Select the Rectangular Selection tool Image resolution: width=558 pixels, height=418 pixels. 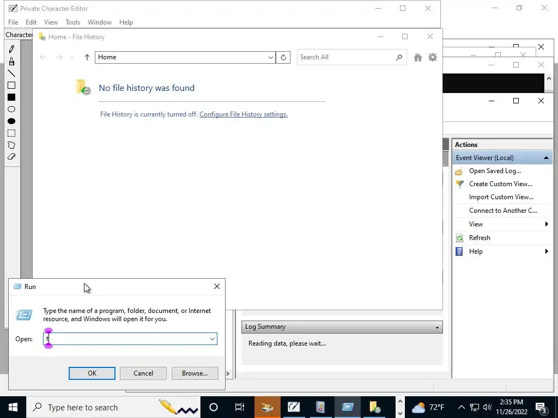click(x=11, y=133)
